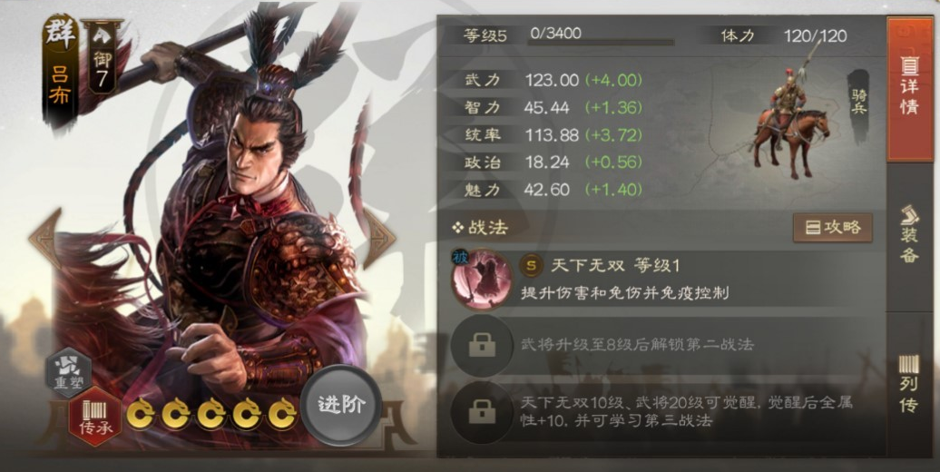
Task: Tap the locked third awakening skill icon
Action: point(482,412)
